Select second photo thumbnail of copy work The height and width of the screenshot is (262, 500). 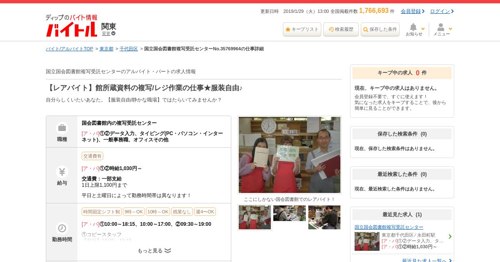point(290,213)
